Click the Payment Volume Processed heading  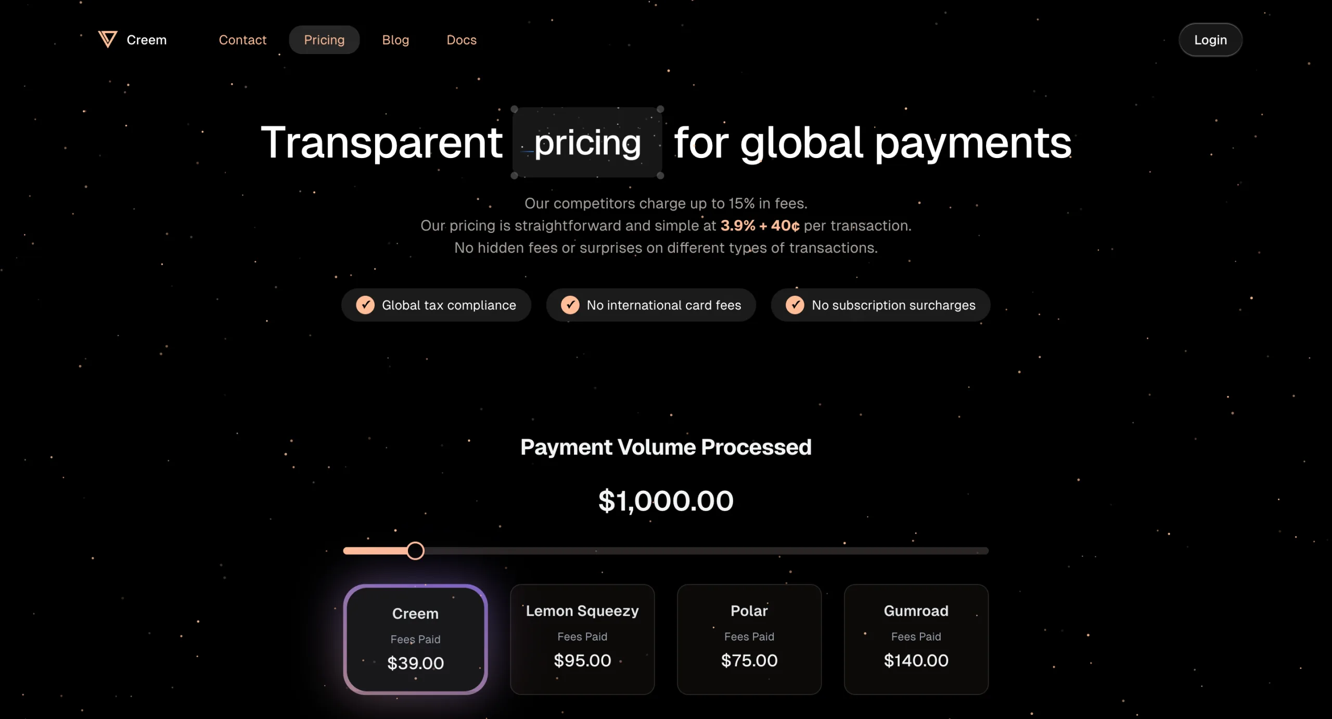[x=666, y=447]
